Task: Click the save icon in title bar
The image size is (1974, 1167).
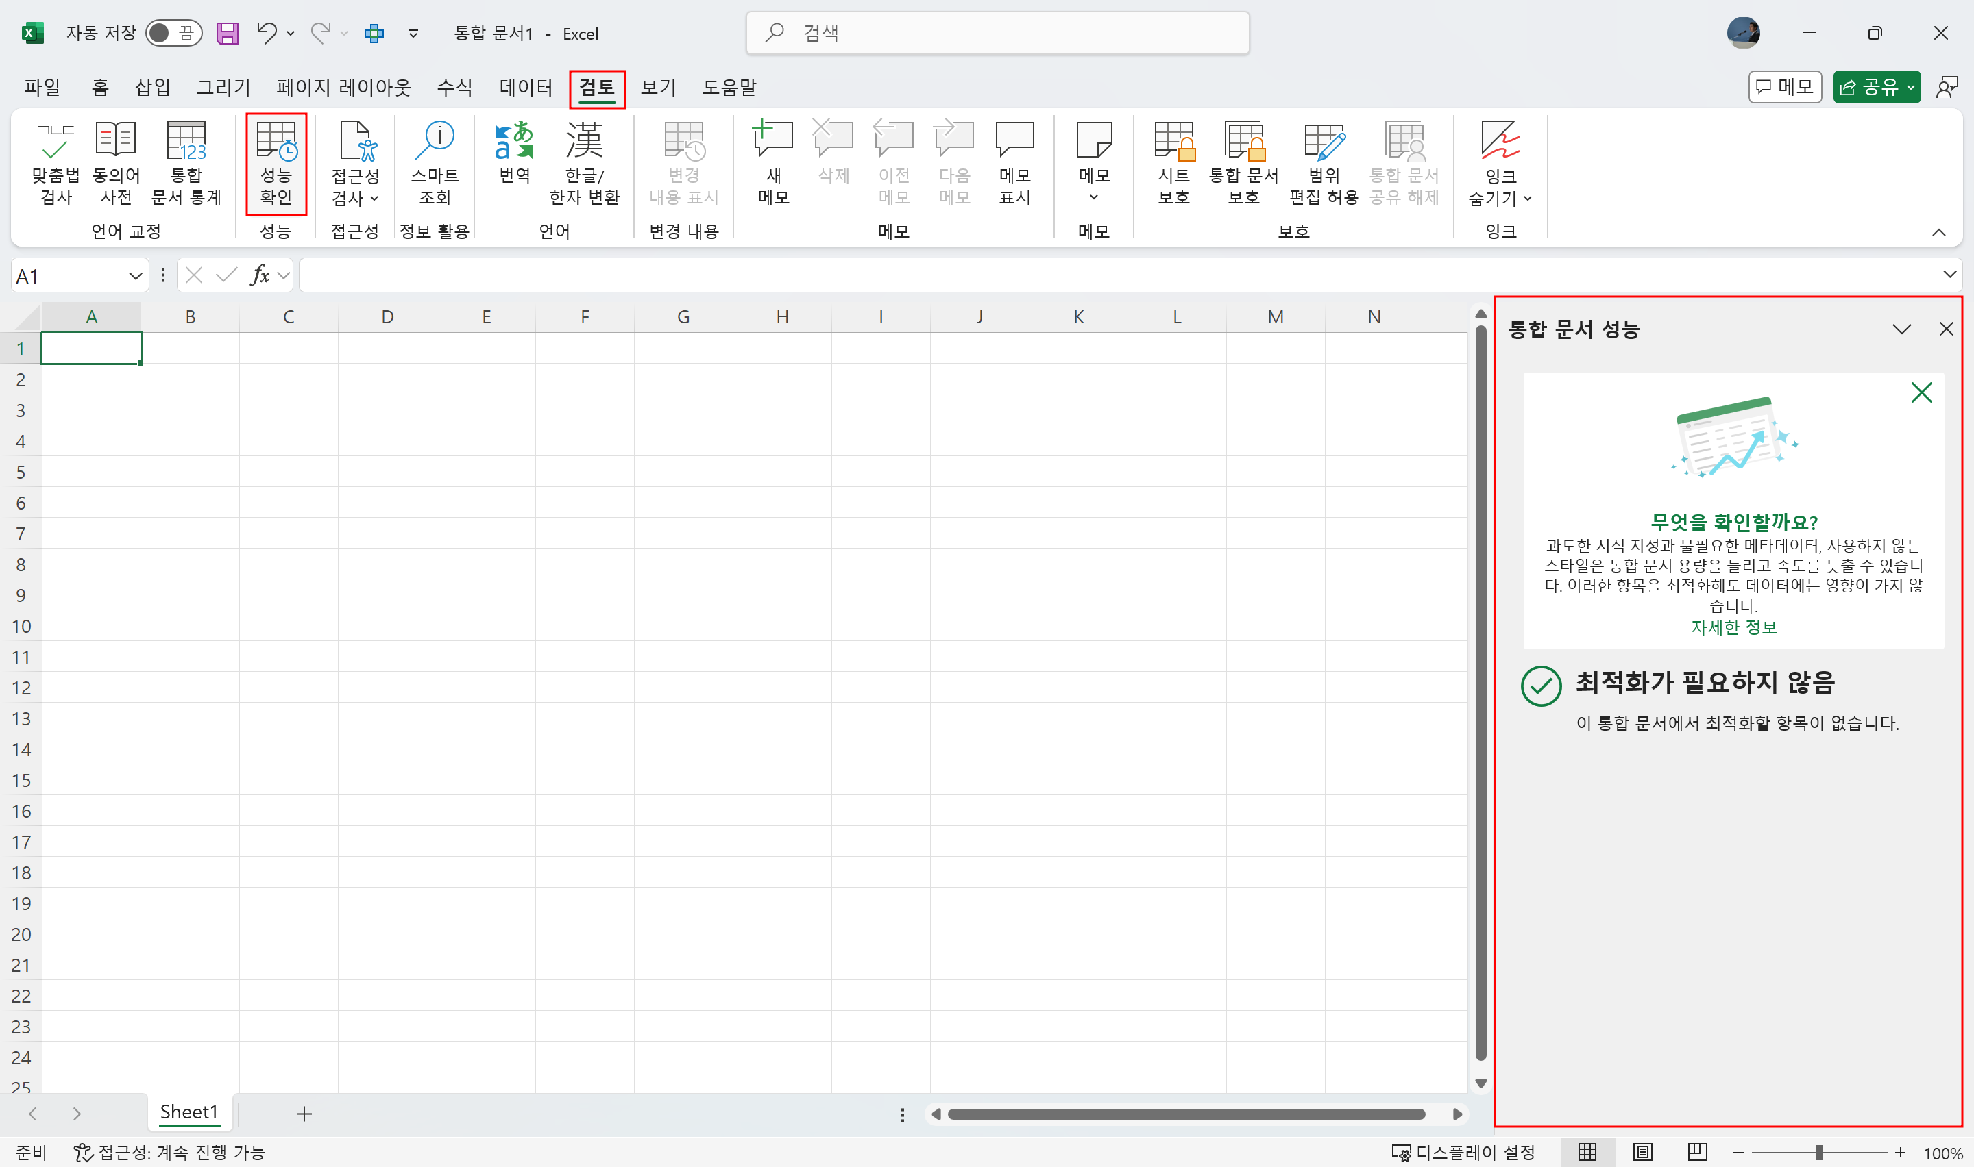Action: pyautogui.click(x=228, y=33)
